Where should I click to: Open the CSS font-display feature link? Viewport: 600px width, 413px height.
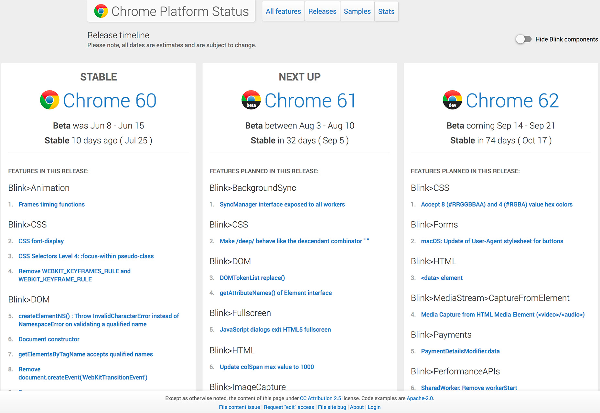pos(41,241)
